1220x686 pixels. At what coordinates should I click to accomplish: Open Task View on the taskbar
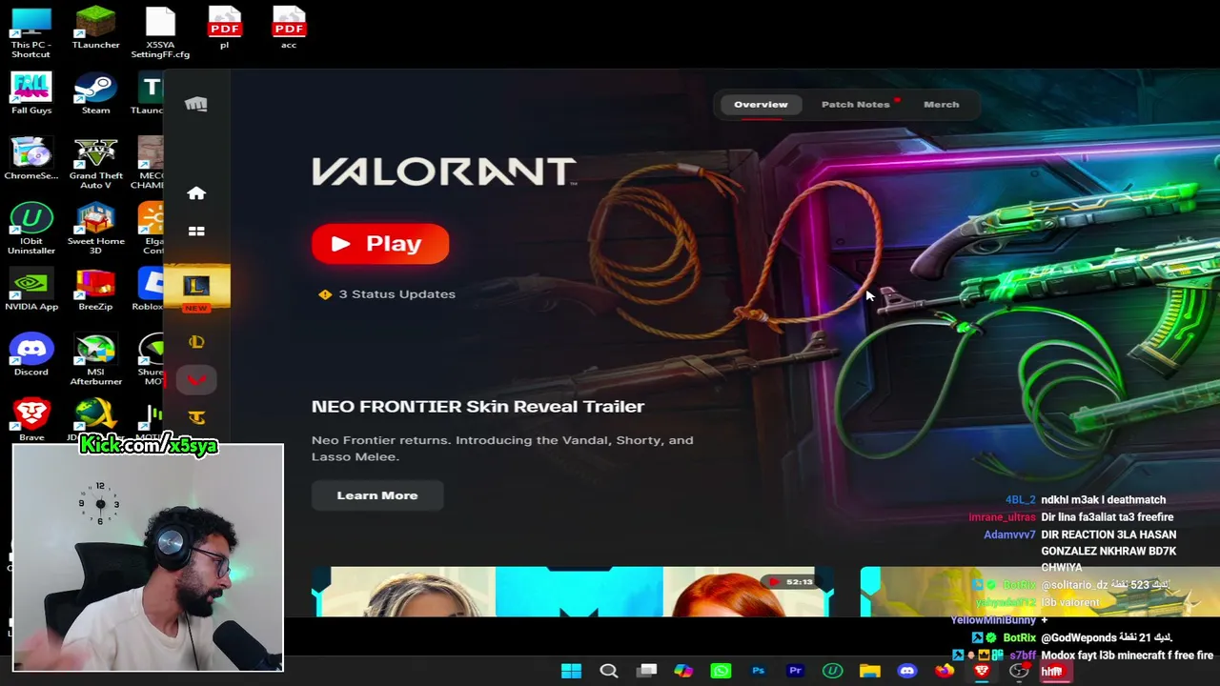pyautogui.click(x=646, y=671)
